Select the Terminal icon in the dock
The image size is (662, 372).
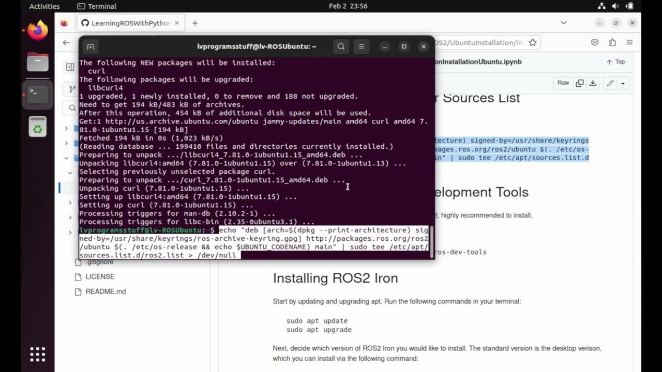tap(38, 94)
